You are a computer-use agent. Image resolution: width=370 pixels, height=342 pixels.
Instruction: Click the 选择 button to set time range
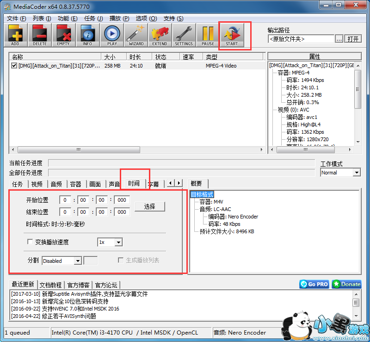coord(150,206)
